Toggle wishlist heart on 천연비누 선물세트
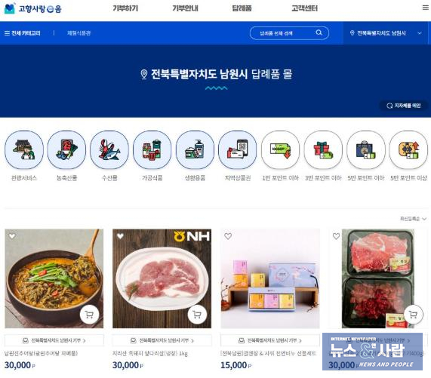This screenshot has width=431, height=378. [x=228, y=236]
